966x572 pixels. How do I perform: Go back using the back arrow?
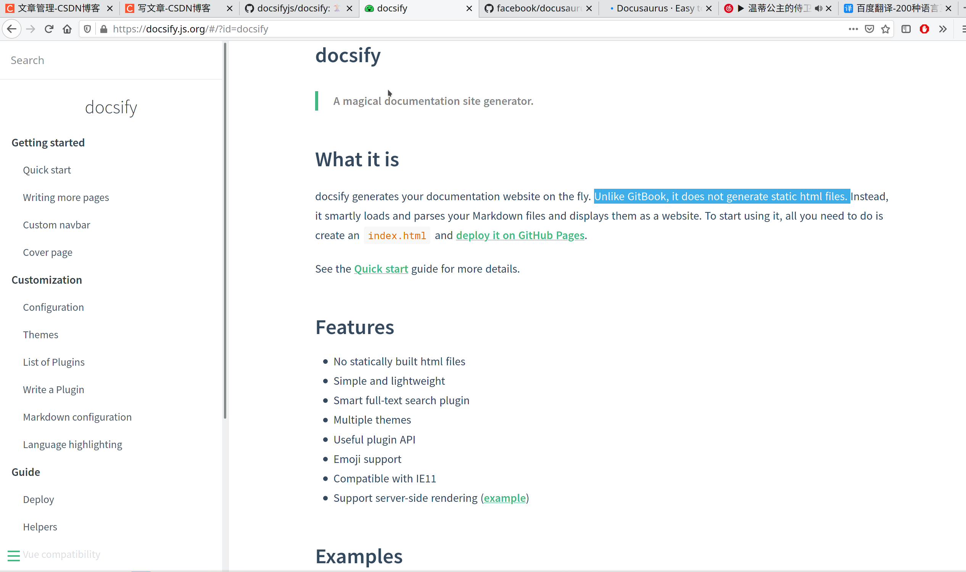pyautogui.click(x=11, y=29)
